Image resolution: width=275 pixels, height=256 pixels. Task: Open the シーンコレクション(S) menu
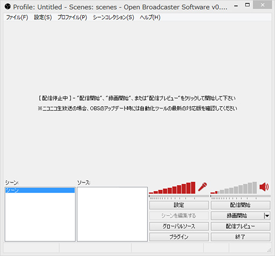113,17
